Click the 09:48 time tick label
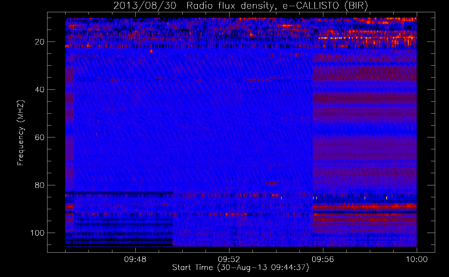This screenshot has width=449, height=277. (135, 260)
